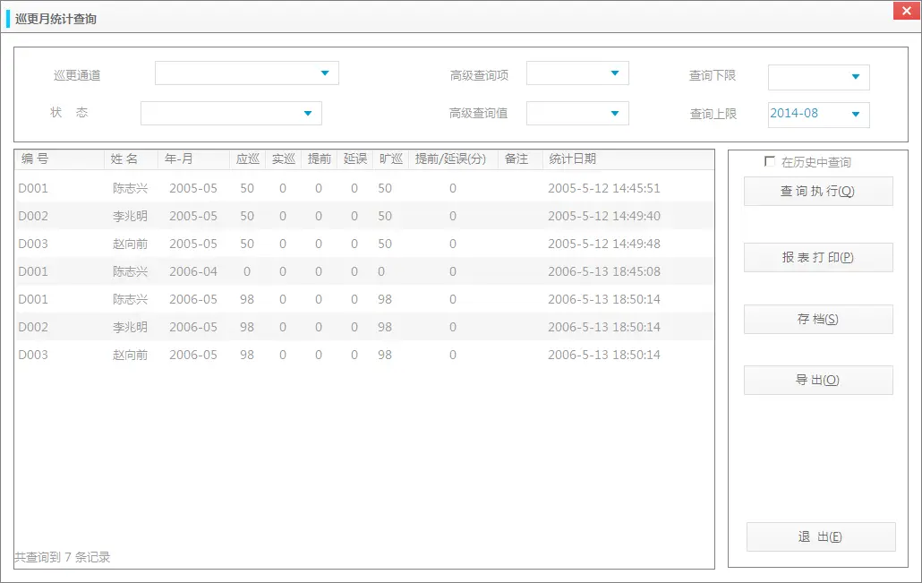Click the 存档(S) archive button
The image size is (922, 583).
pyautogui.click(x=817, y=319)
